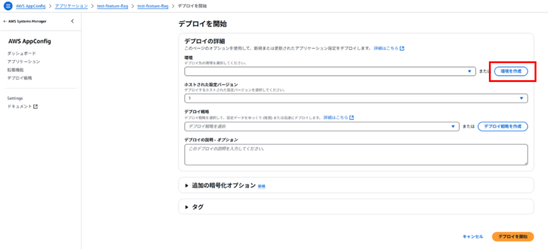The height and width of the screenshot is (249, 548).
Task: Open ダッシュボード in the sidebar
Action: pos(22,53)
